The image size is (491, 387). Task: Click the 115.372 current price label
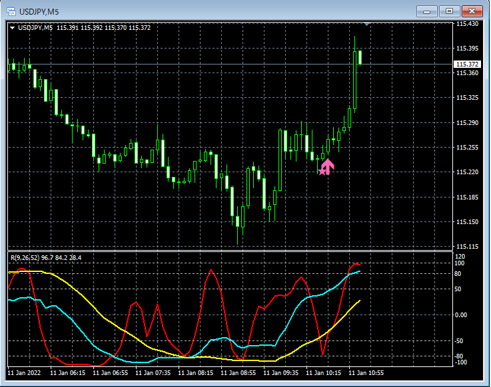click(467, 64)
